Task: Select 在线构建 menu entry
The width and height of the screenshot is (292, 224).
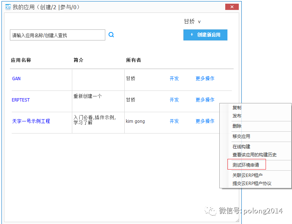Action: pyautogui.click(x=241, y=147)
